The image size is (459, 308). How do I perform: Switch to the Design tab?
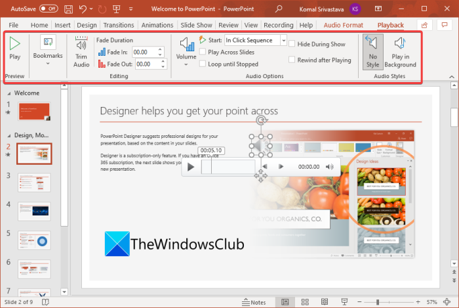[87, 25]
